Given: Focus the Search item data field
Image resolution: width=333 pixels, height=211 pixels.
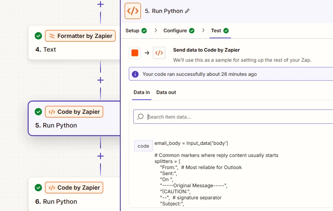Looking at the screenshot, I should tap(238, 117).
